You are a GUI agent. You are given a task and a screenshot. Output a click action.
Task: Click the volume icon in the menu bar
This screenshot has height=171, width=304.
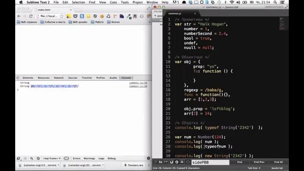click(x=238, y=2)
